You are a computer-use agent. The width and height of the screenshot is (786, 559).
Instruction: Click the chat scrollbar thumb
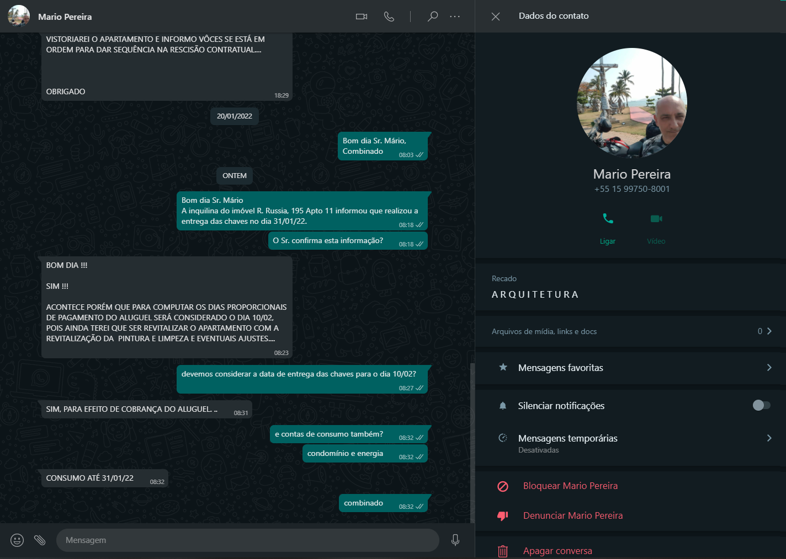(x=472, y=441)
